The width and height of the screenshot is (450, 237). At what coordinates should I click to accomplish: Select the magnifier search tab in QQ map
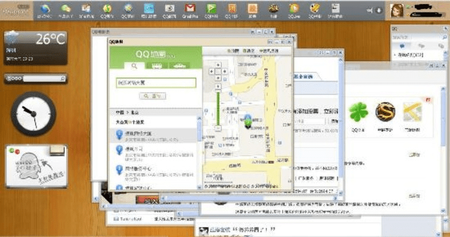(134, 66)
